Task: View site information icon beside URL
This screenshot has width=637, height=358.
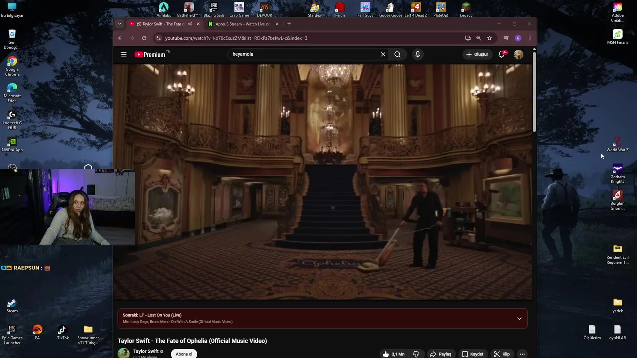Action: coord(158,38)
